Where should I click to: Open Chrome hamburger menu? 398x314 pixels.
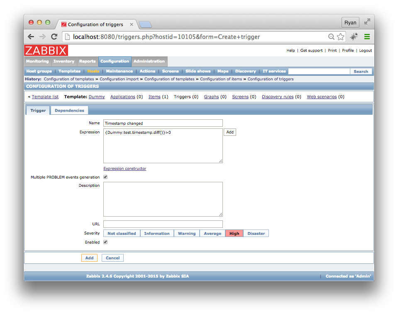(x=367, y=37)
